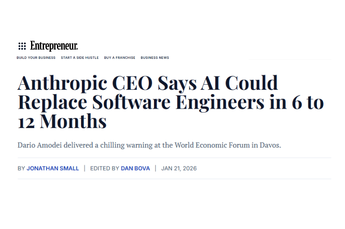Click the "BY" label before the author
This screenshot has height=229, width=345.
coord(21,168)
